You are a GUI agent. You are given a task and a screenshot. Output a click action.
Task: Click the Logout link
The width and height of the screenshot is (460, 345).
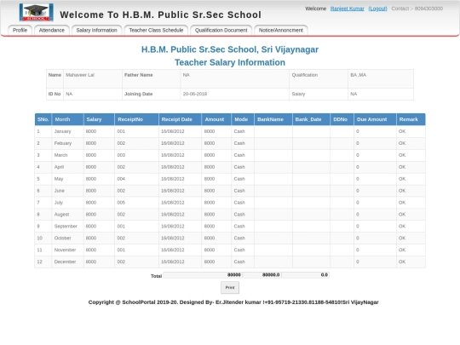click(x=377, y=9)
